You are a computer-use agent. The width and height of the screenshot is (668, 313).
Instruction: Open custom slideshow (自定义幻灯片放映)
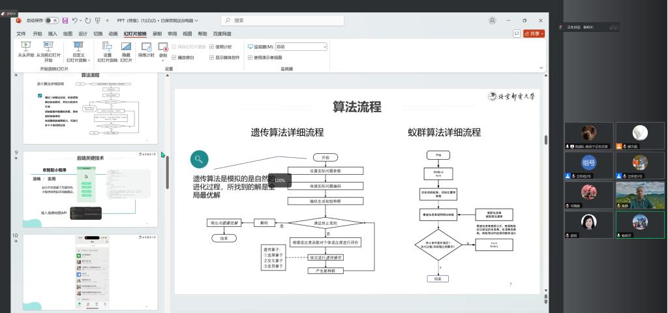click(x=78, y=52)
